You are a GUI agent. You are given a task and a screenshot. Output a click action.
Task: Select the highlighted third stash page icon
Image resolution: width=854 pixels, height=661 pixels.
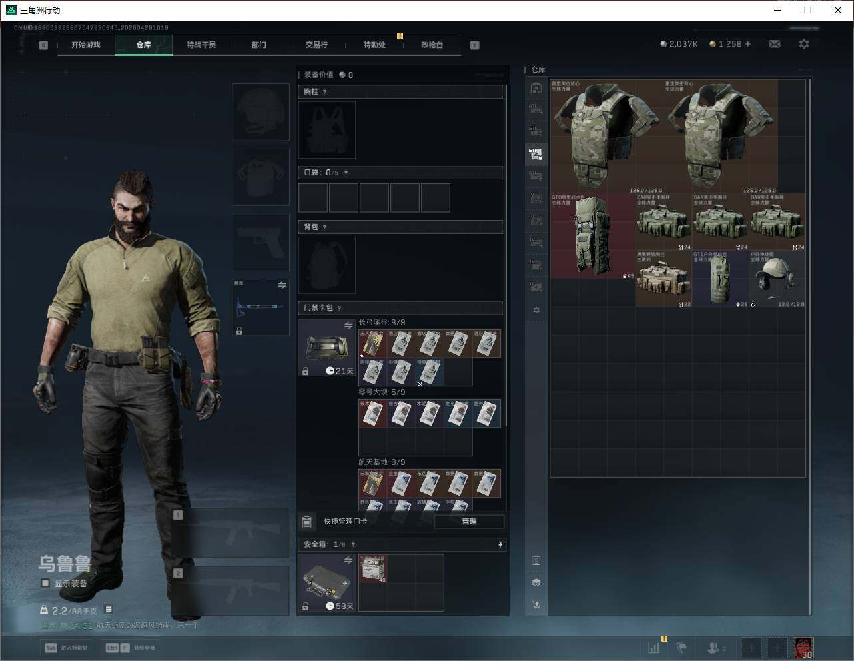tap(536, 154)
